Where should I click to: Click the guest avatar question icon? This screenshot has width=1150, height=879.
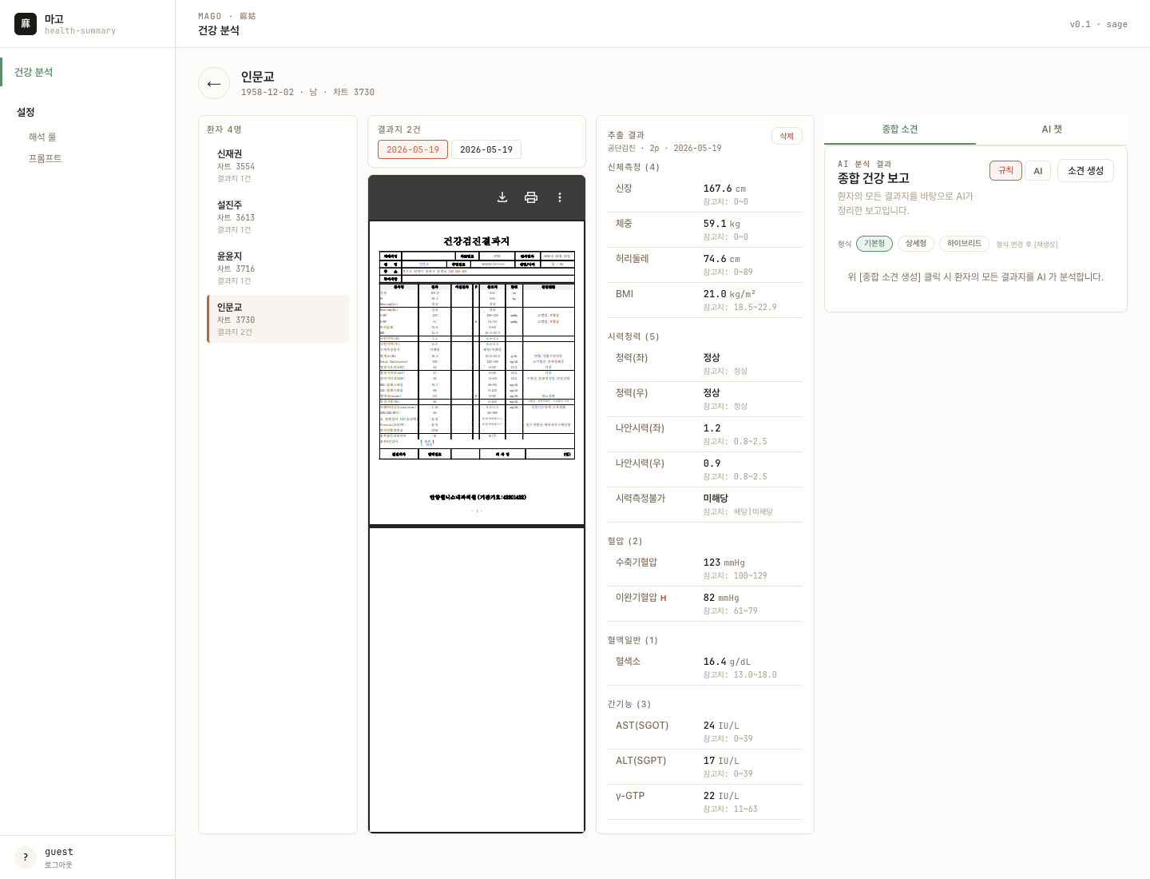pos(26,857)
